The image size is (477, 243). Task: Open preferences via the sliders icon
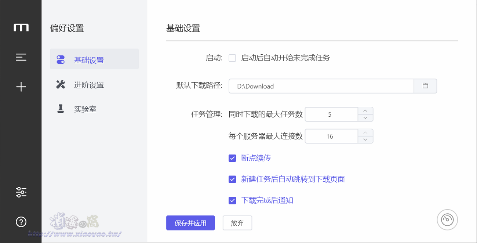point(21,192)
